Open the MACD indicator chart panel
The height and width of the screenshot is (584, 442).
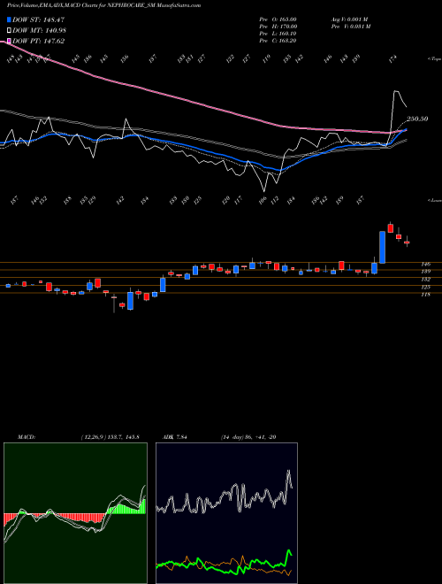(x=75, y=513)
